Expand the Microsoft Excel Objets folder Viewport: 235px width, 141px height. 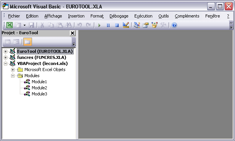[13, 70]
